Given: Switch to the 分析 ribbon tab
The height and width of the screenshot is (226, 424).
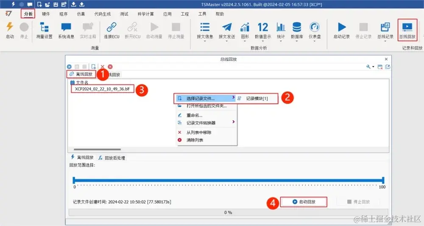Looking at the screenshot, I should (x=28, y=14).
